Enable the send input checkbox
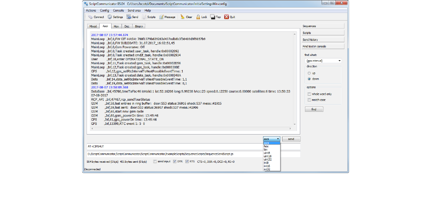Image resolution: width=431 pixels, height=202 pixels. point(155,162)
